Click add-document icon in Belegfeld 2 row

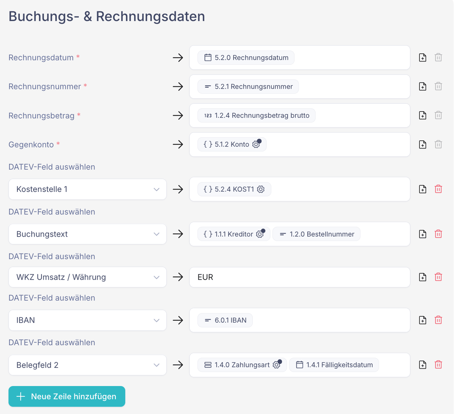pyautogui.click(x=422, y=365)
